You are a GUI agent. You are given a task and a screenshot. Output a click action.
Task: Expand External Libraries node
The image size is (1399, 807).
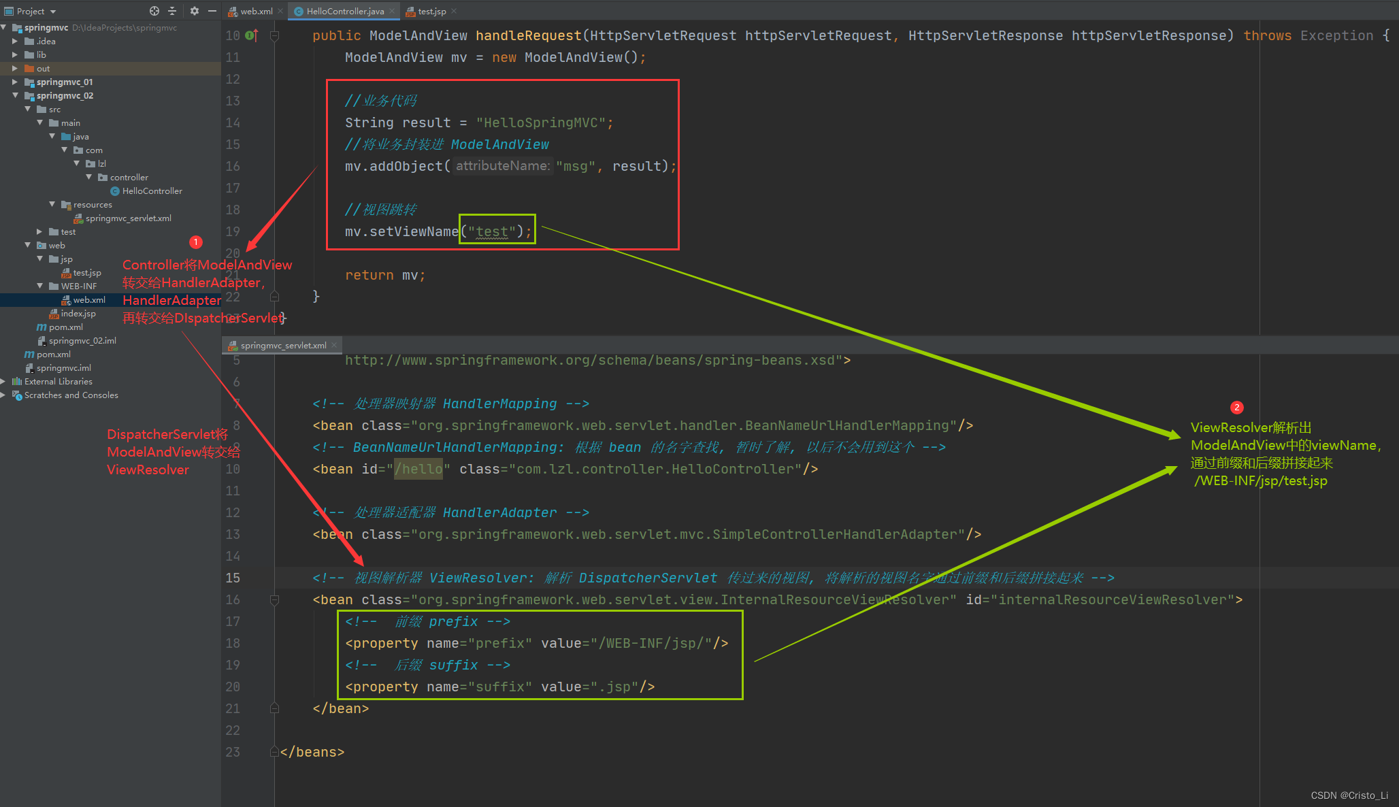(x=4, y=381)
